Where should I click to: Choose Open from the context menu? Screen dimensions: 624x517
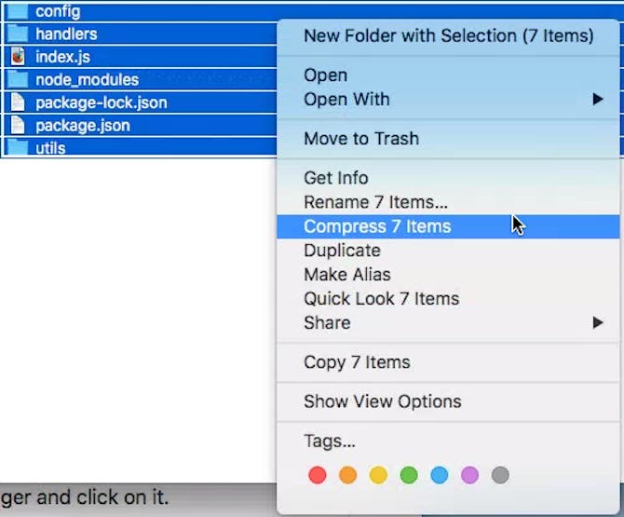click(x=448, y=75)
